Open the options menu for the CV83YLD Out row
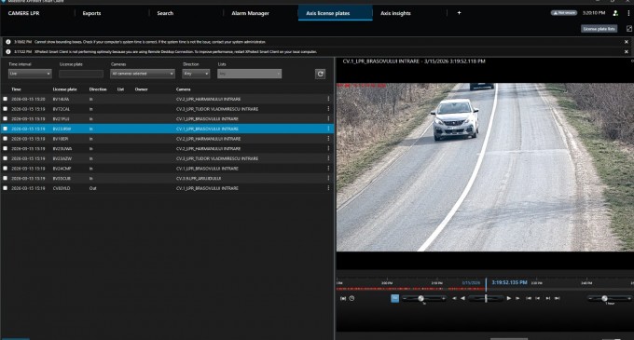 point(328,188)
